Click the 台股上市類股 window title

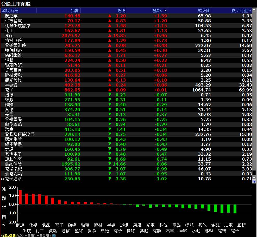coord(16,4)
